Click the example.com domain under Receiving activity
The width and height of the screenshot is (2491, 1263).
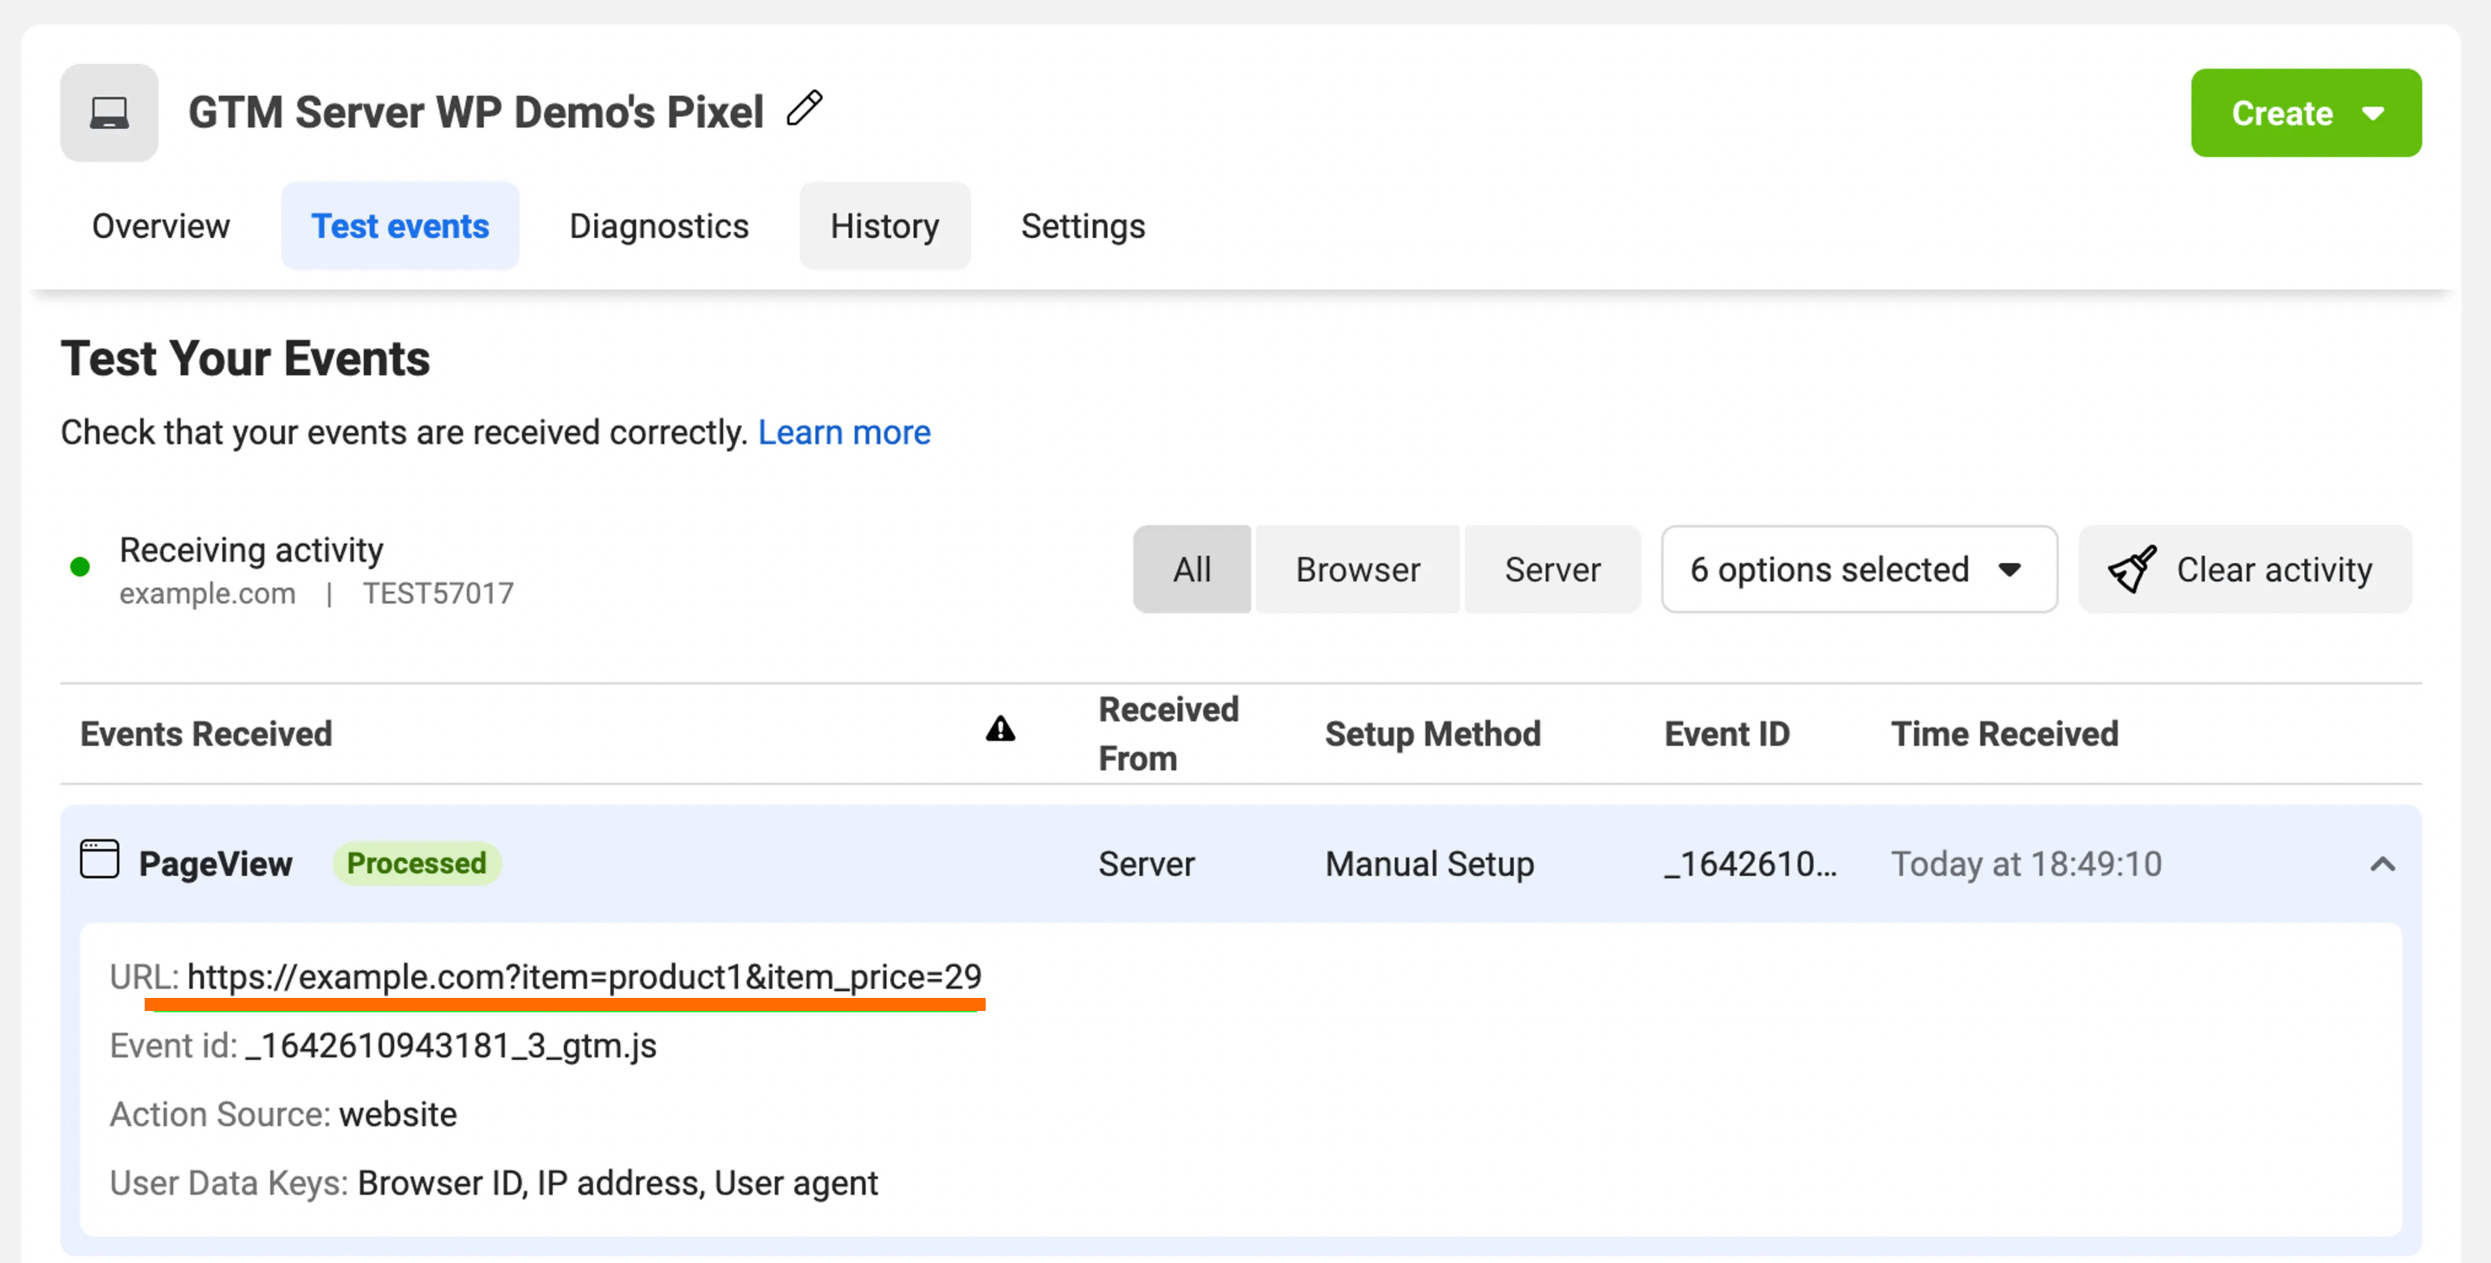(207, 593)
